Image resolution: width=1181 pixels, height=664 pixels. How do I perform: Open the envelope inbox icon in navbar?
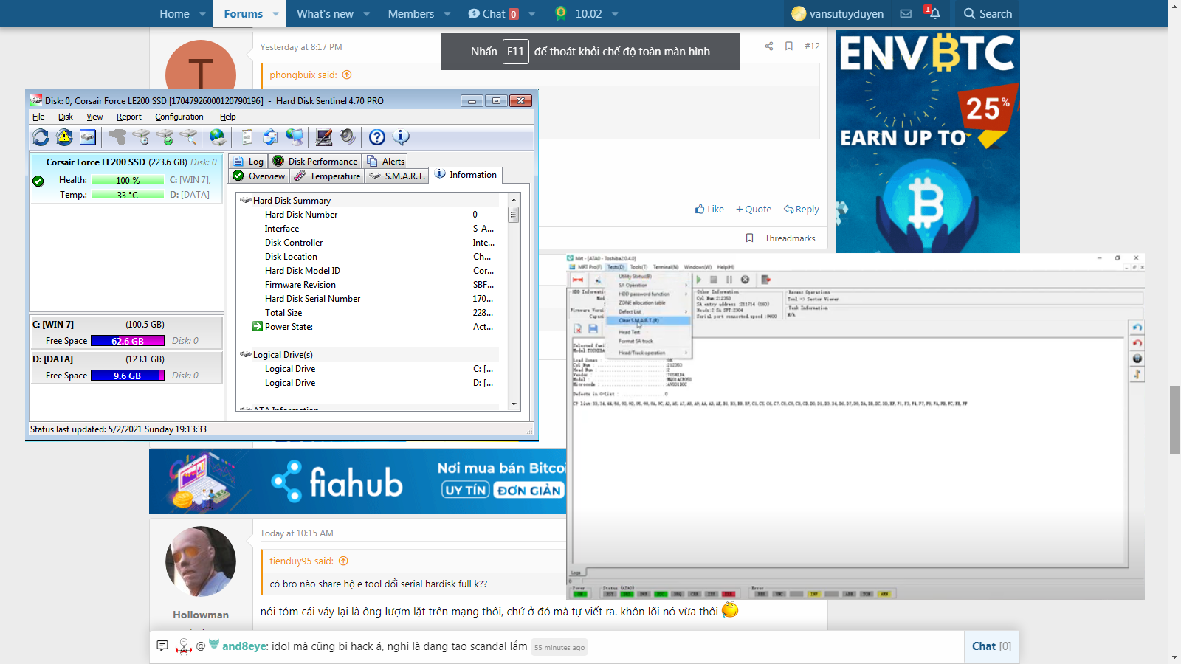(x=906, y=13)
